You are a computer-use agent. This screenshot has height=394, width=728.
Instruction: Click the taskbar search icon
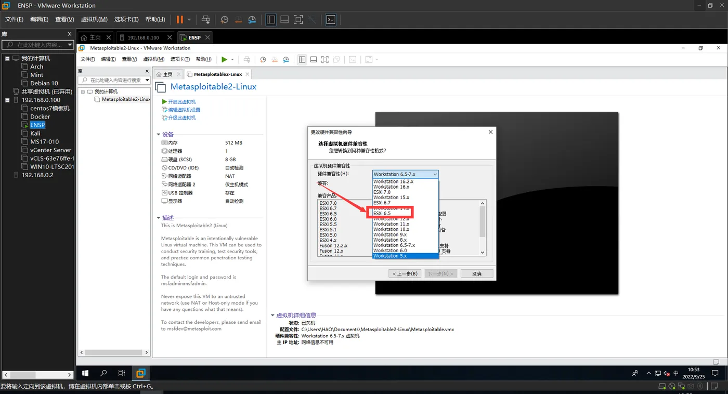coord(103,373)
